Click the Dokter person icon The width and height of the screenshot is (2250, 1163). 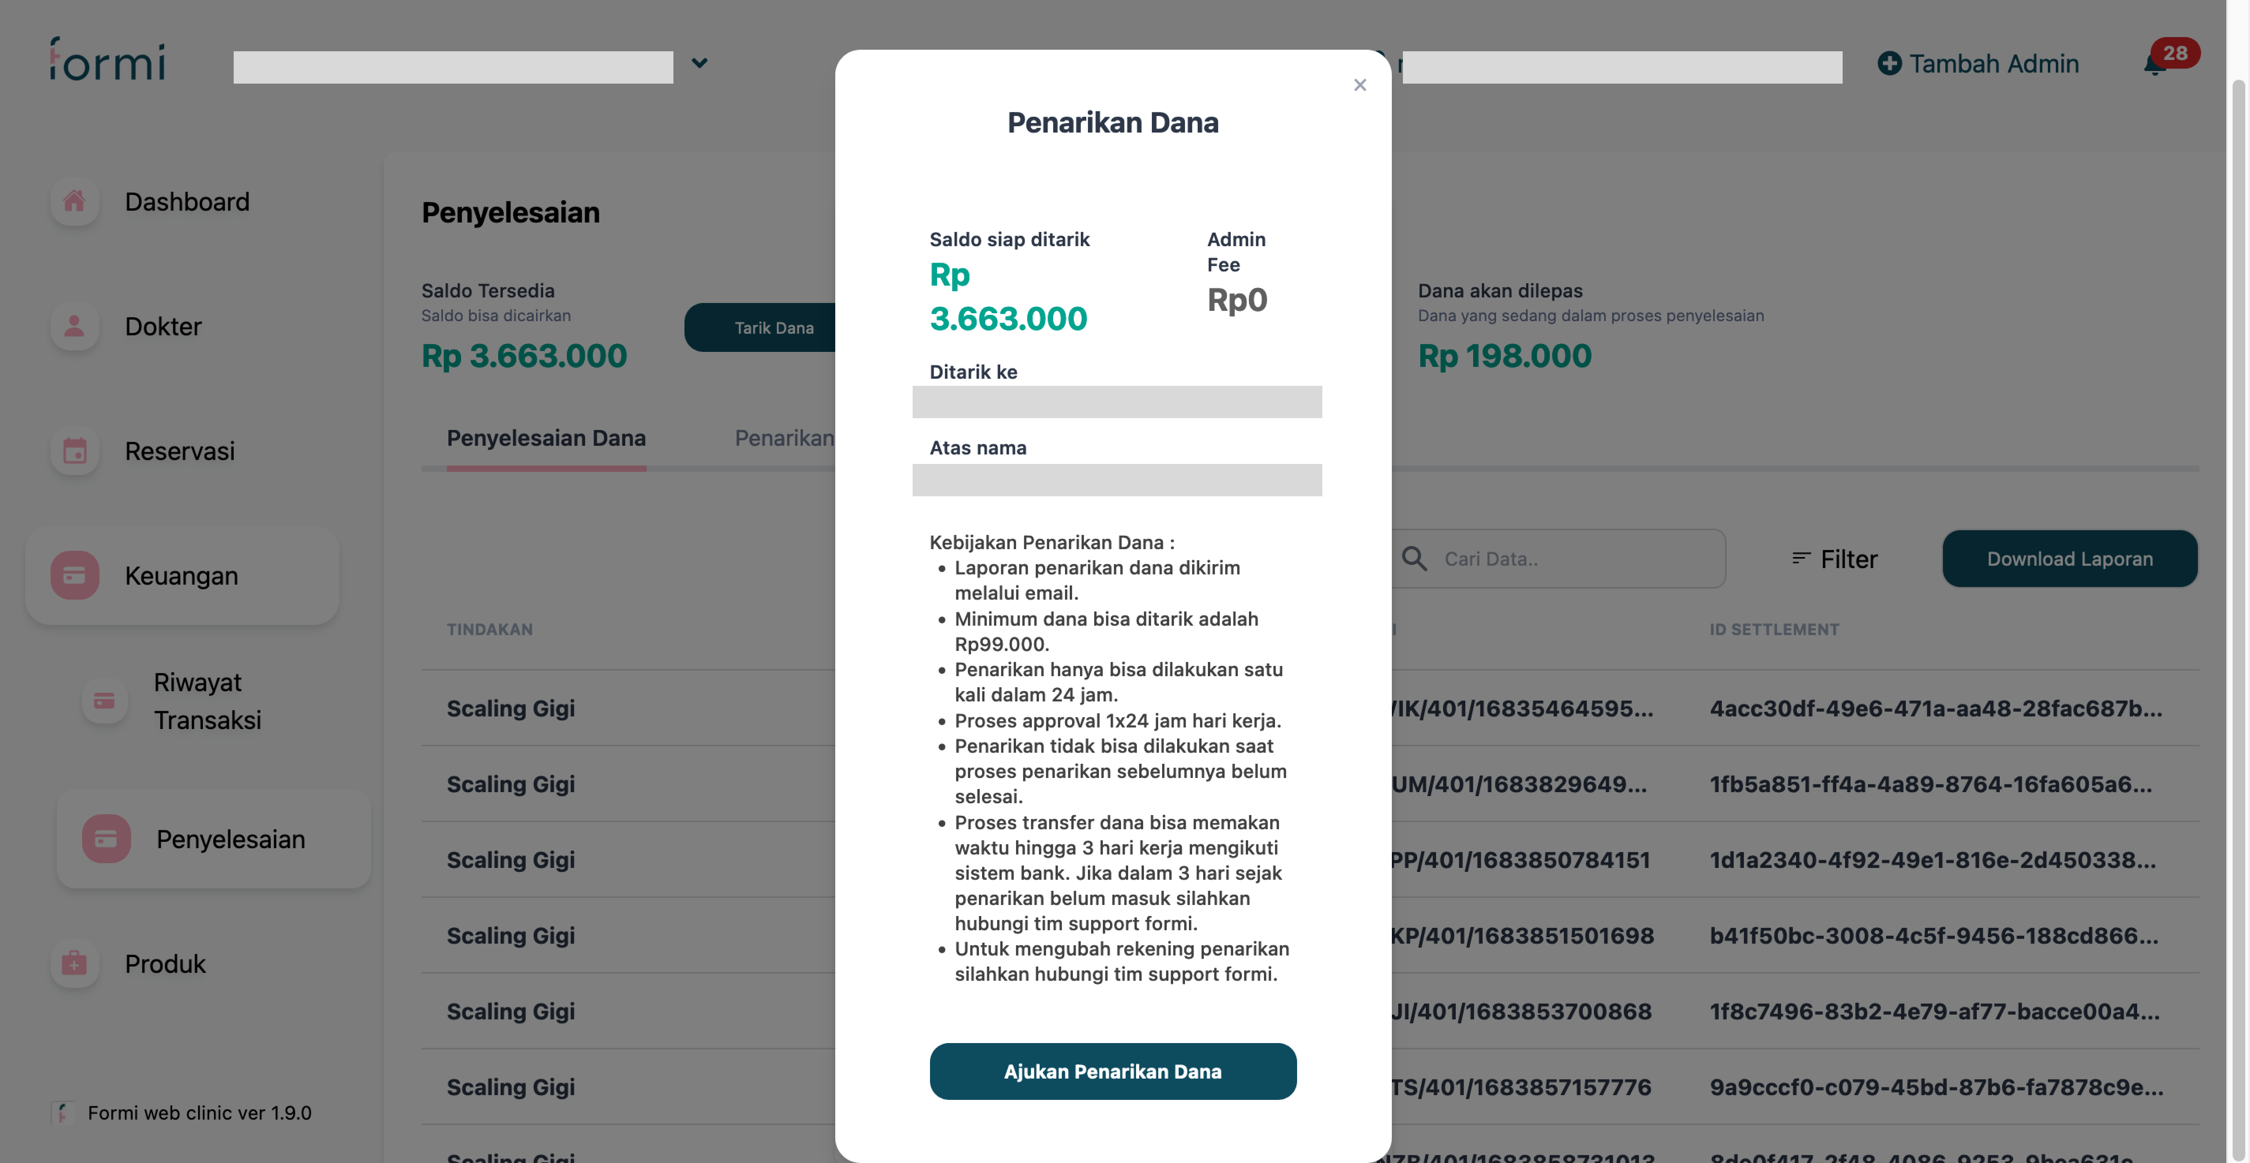click(74, 327)
